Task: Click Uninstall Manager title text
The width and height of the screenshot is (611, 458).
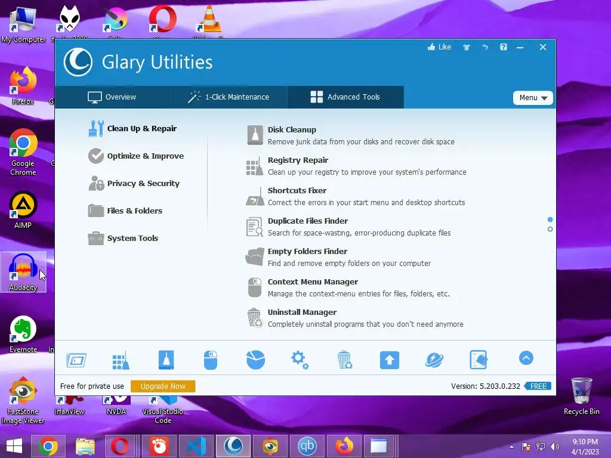Action: [302, 312]
